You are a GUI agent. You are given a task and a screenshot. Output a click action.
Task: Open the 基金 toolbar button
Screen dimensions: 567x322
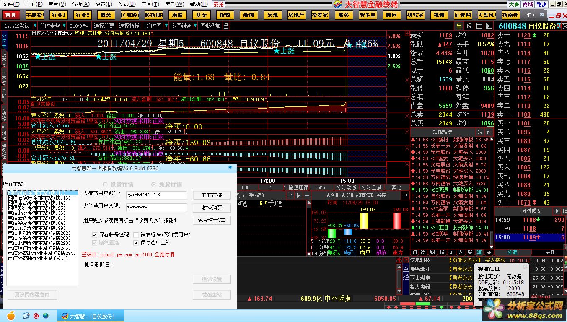click(201, 15)
